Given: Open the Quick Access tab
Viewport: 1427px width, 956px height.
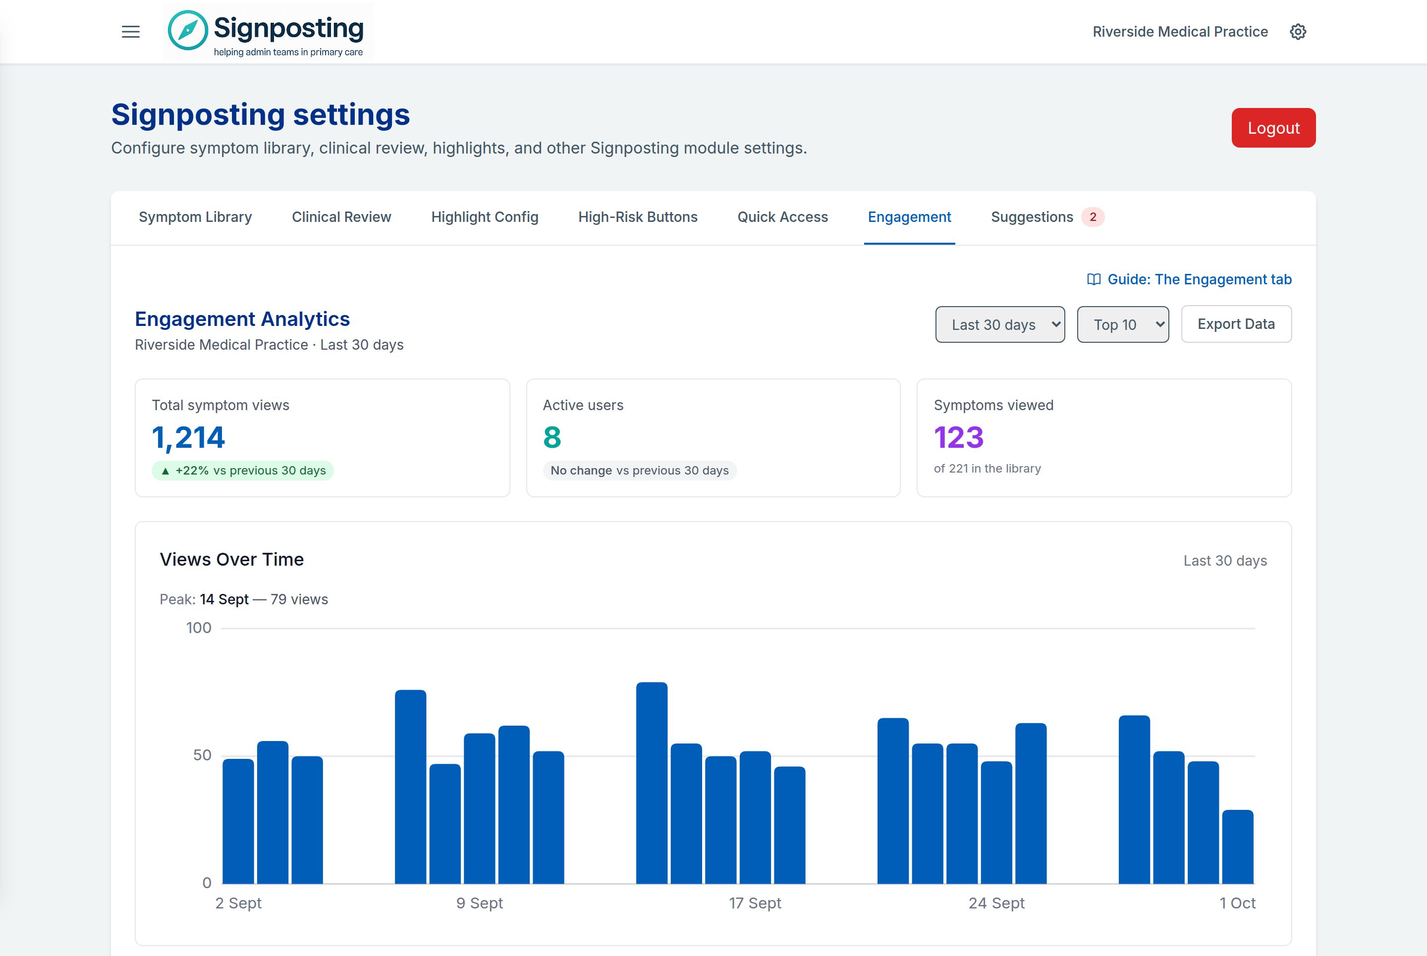Looking at the screenshot, I should pos(782,217).
